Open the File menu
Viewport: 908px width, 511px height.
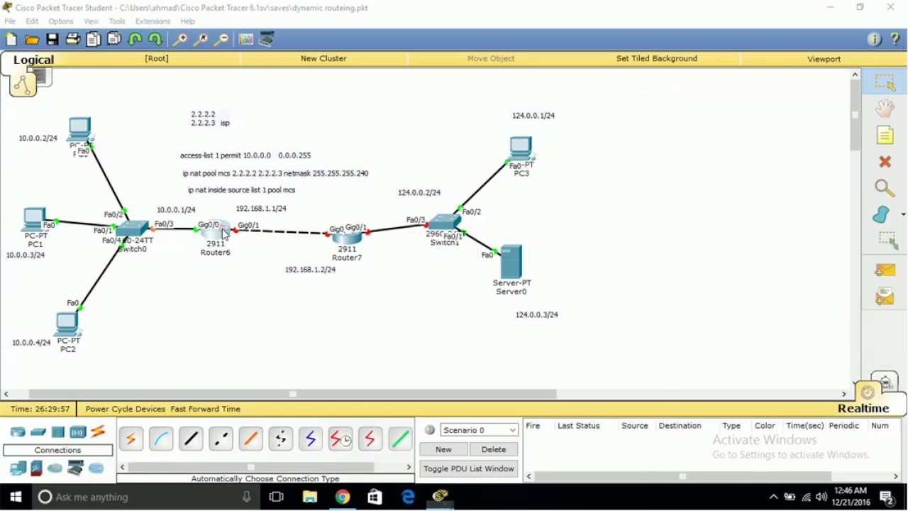[x=10, y=21]
